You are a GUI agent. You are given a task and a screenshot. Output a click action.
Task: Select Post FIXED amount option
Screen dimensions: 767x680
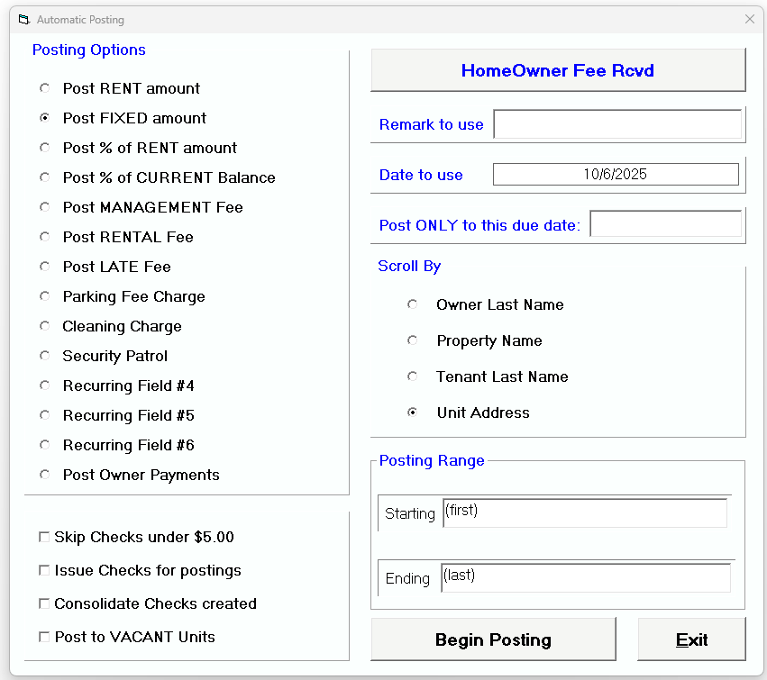click(44, 118)
